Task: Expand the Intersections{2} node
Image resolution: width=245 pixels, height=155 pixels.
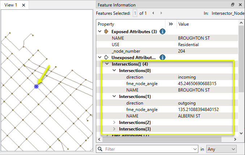Action: point(114,123)
